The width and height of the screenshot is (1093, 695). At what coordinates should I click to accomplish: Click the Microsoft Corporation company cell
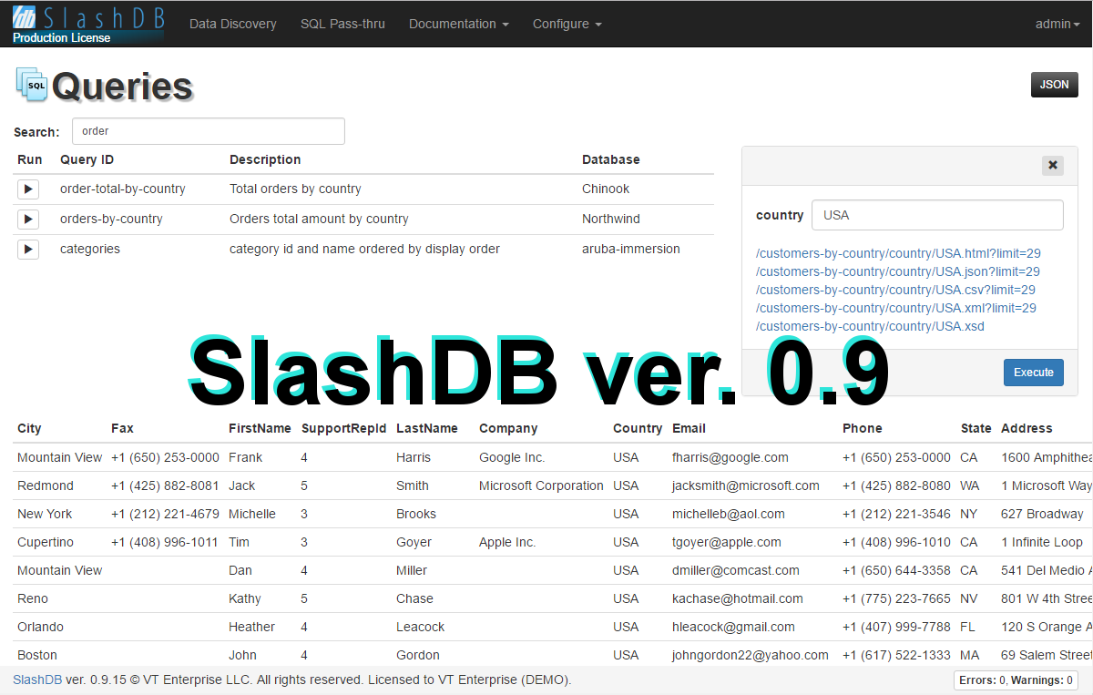click(x=541, y=486)
